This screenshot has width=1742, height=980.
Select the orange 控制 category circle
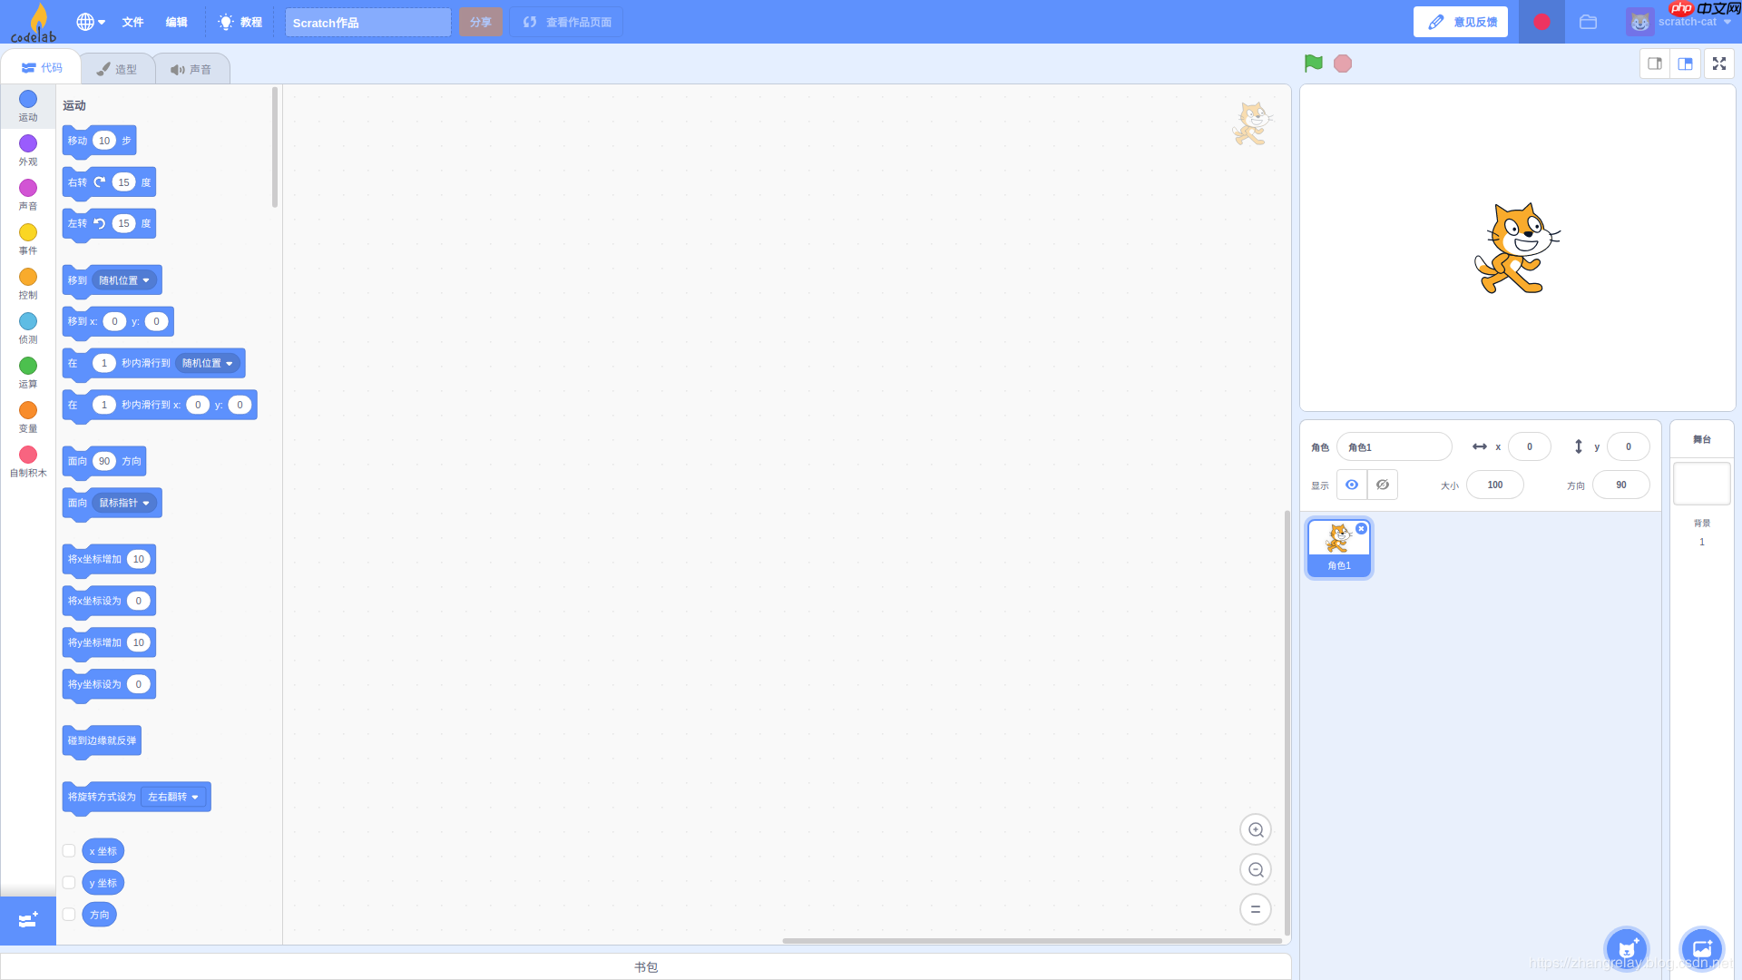click(28, 277)
